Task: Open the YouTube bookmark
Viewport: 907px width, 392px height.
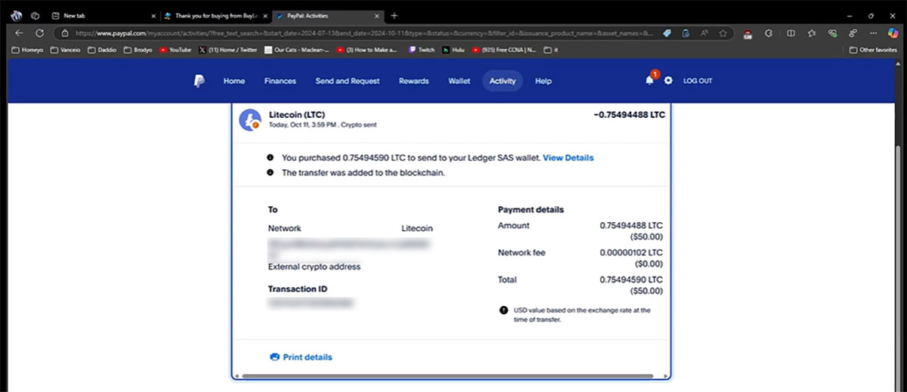Action: pyautogui.click(x=175, y=50)
